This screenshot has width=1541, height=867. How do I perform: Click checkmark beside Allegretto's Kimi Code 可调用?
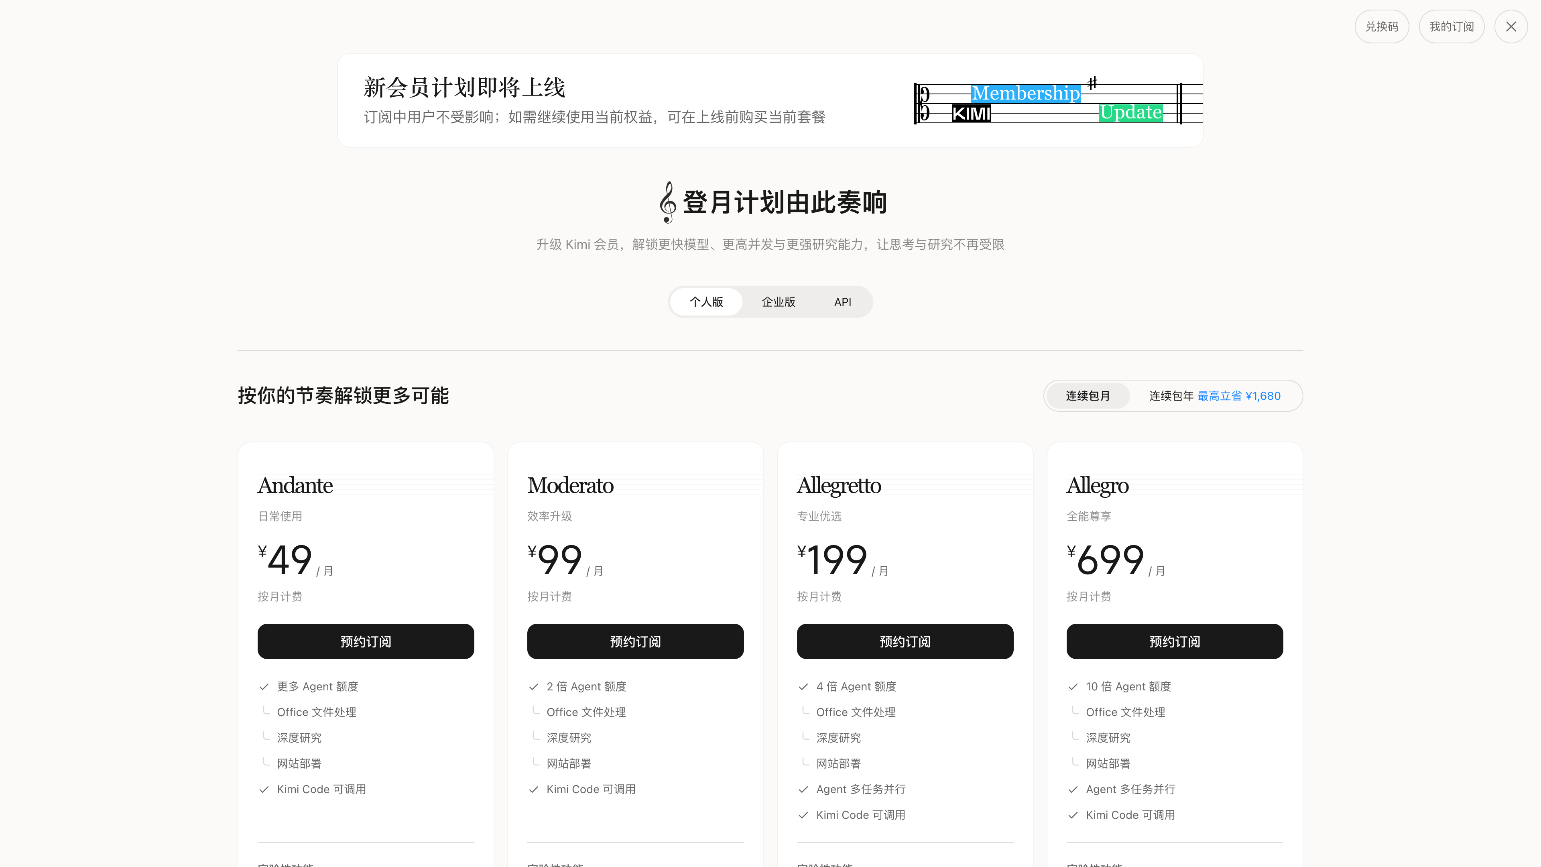point(803,816)
